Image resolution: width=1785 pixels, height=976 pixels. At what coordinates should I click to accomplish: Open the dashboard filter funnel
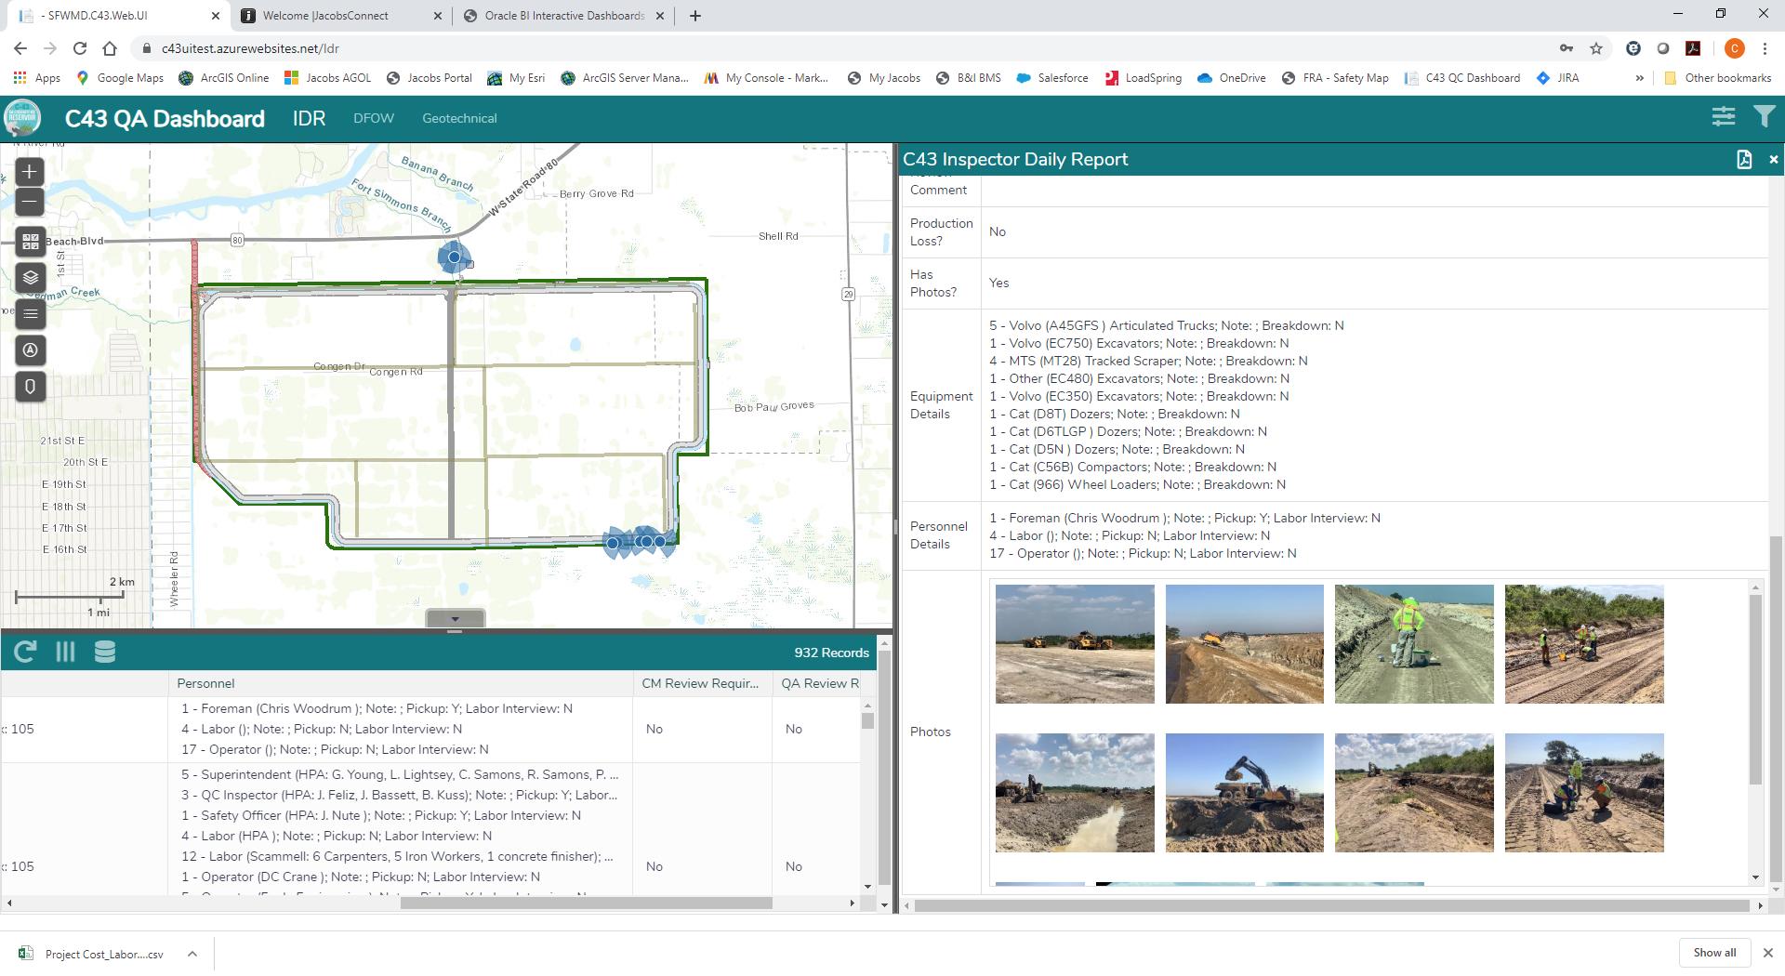[1764, 117]
